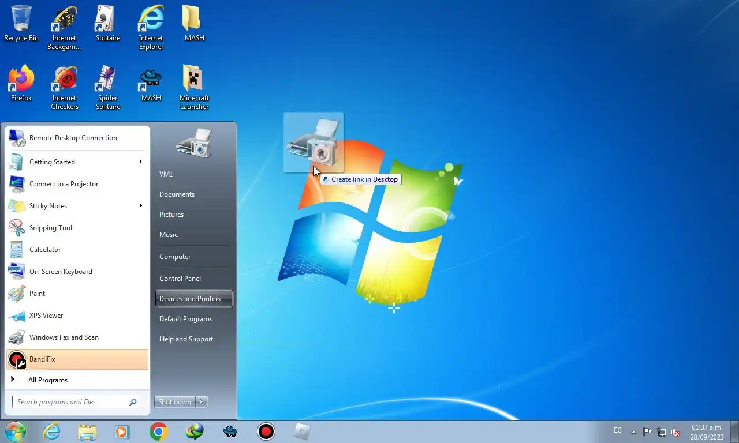The width and height of the screenshot is (739, 443).
Task: Click the Bandicam red record taskbar icon
Action: tap(266, 431)
